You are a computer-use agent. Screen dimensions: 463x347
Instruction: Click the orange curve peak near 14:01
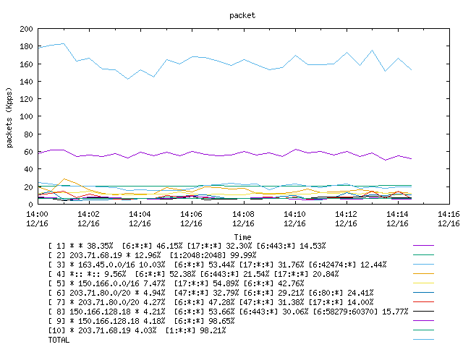64,179
